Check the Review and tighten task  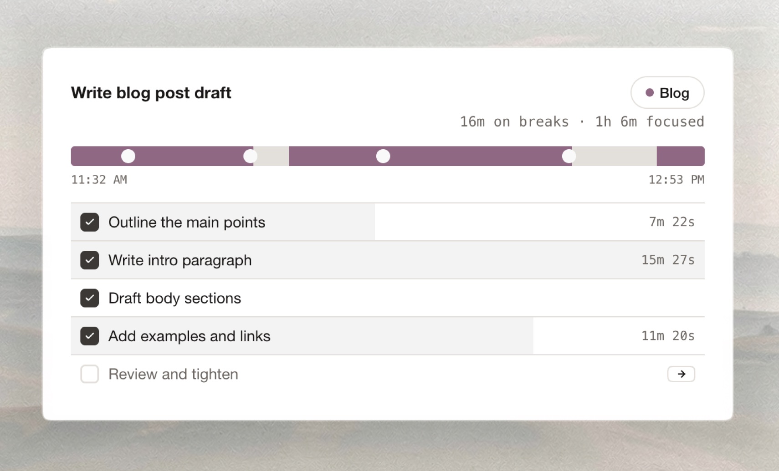pyautogui.click(x=90, y=374)
